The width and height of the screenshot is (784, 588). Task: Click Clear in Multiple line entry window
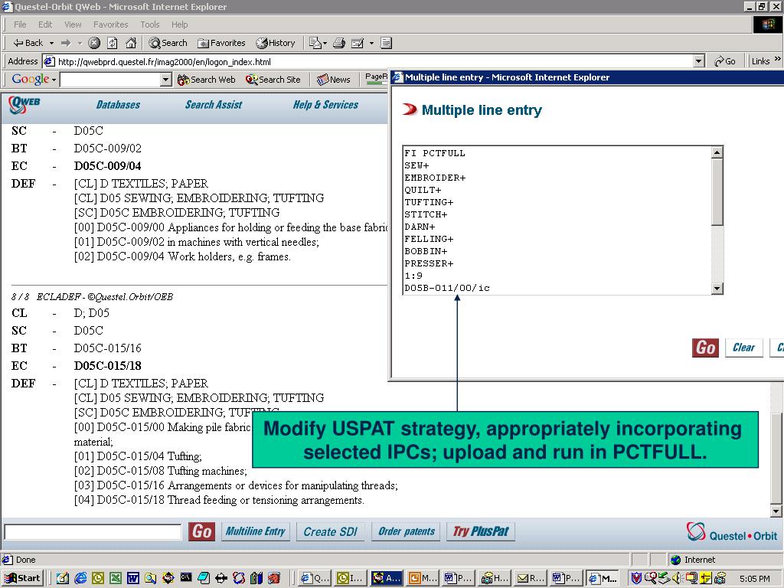click(743, 348)
